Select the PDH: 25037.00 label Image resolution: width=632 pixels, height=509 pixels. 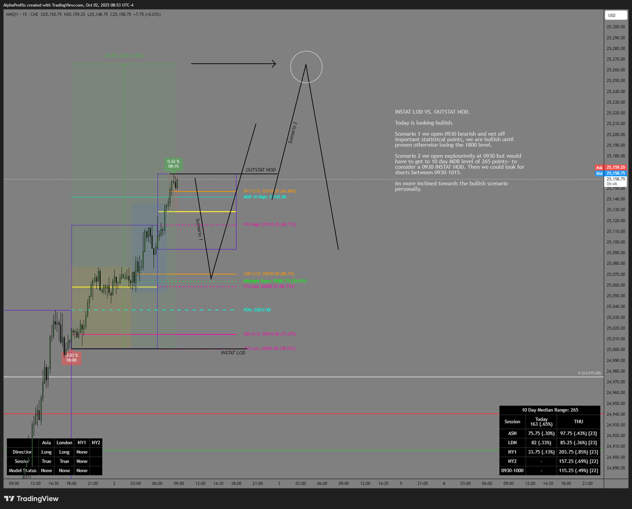(x=257, y=310)
